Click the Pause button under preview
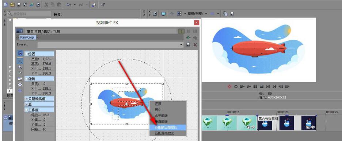 255,87
